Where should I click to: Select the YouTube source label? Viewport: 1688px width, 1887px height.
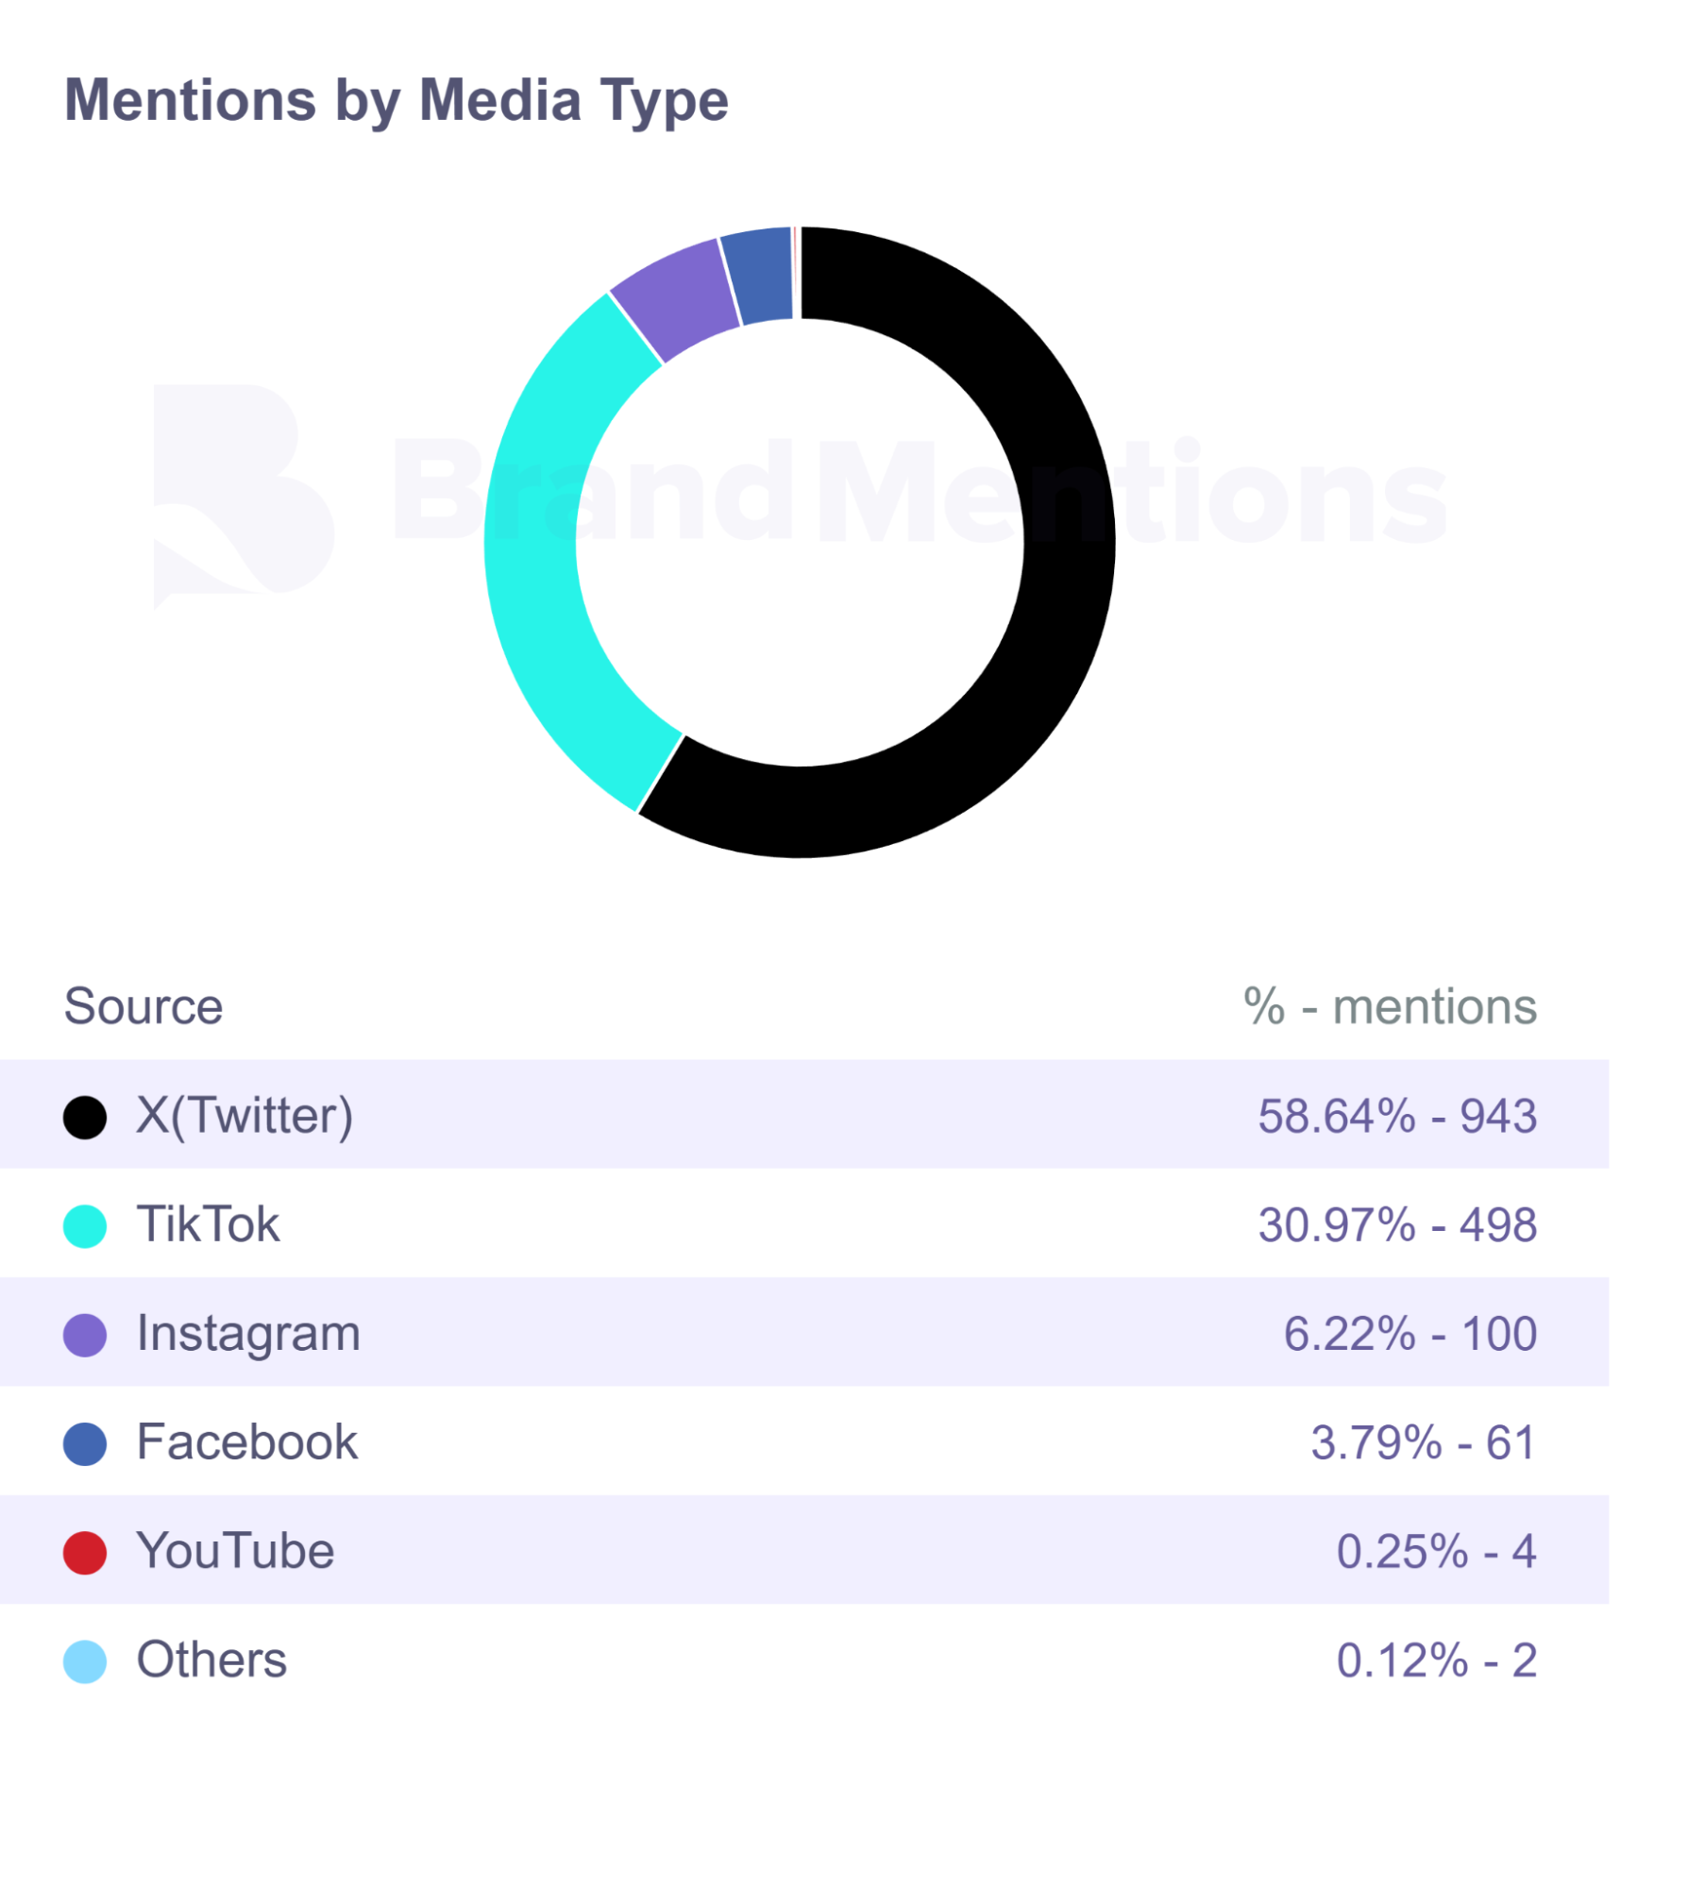[235, 1551]
